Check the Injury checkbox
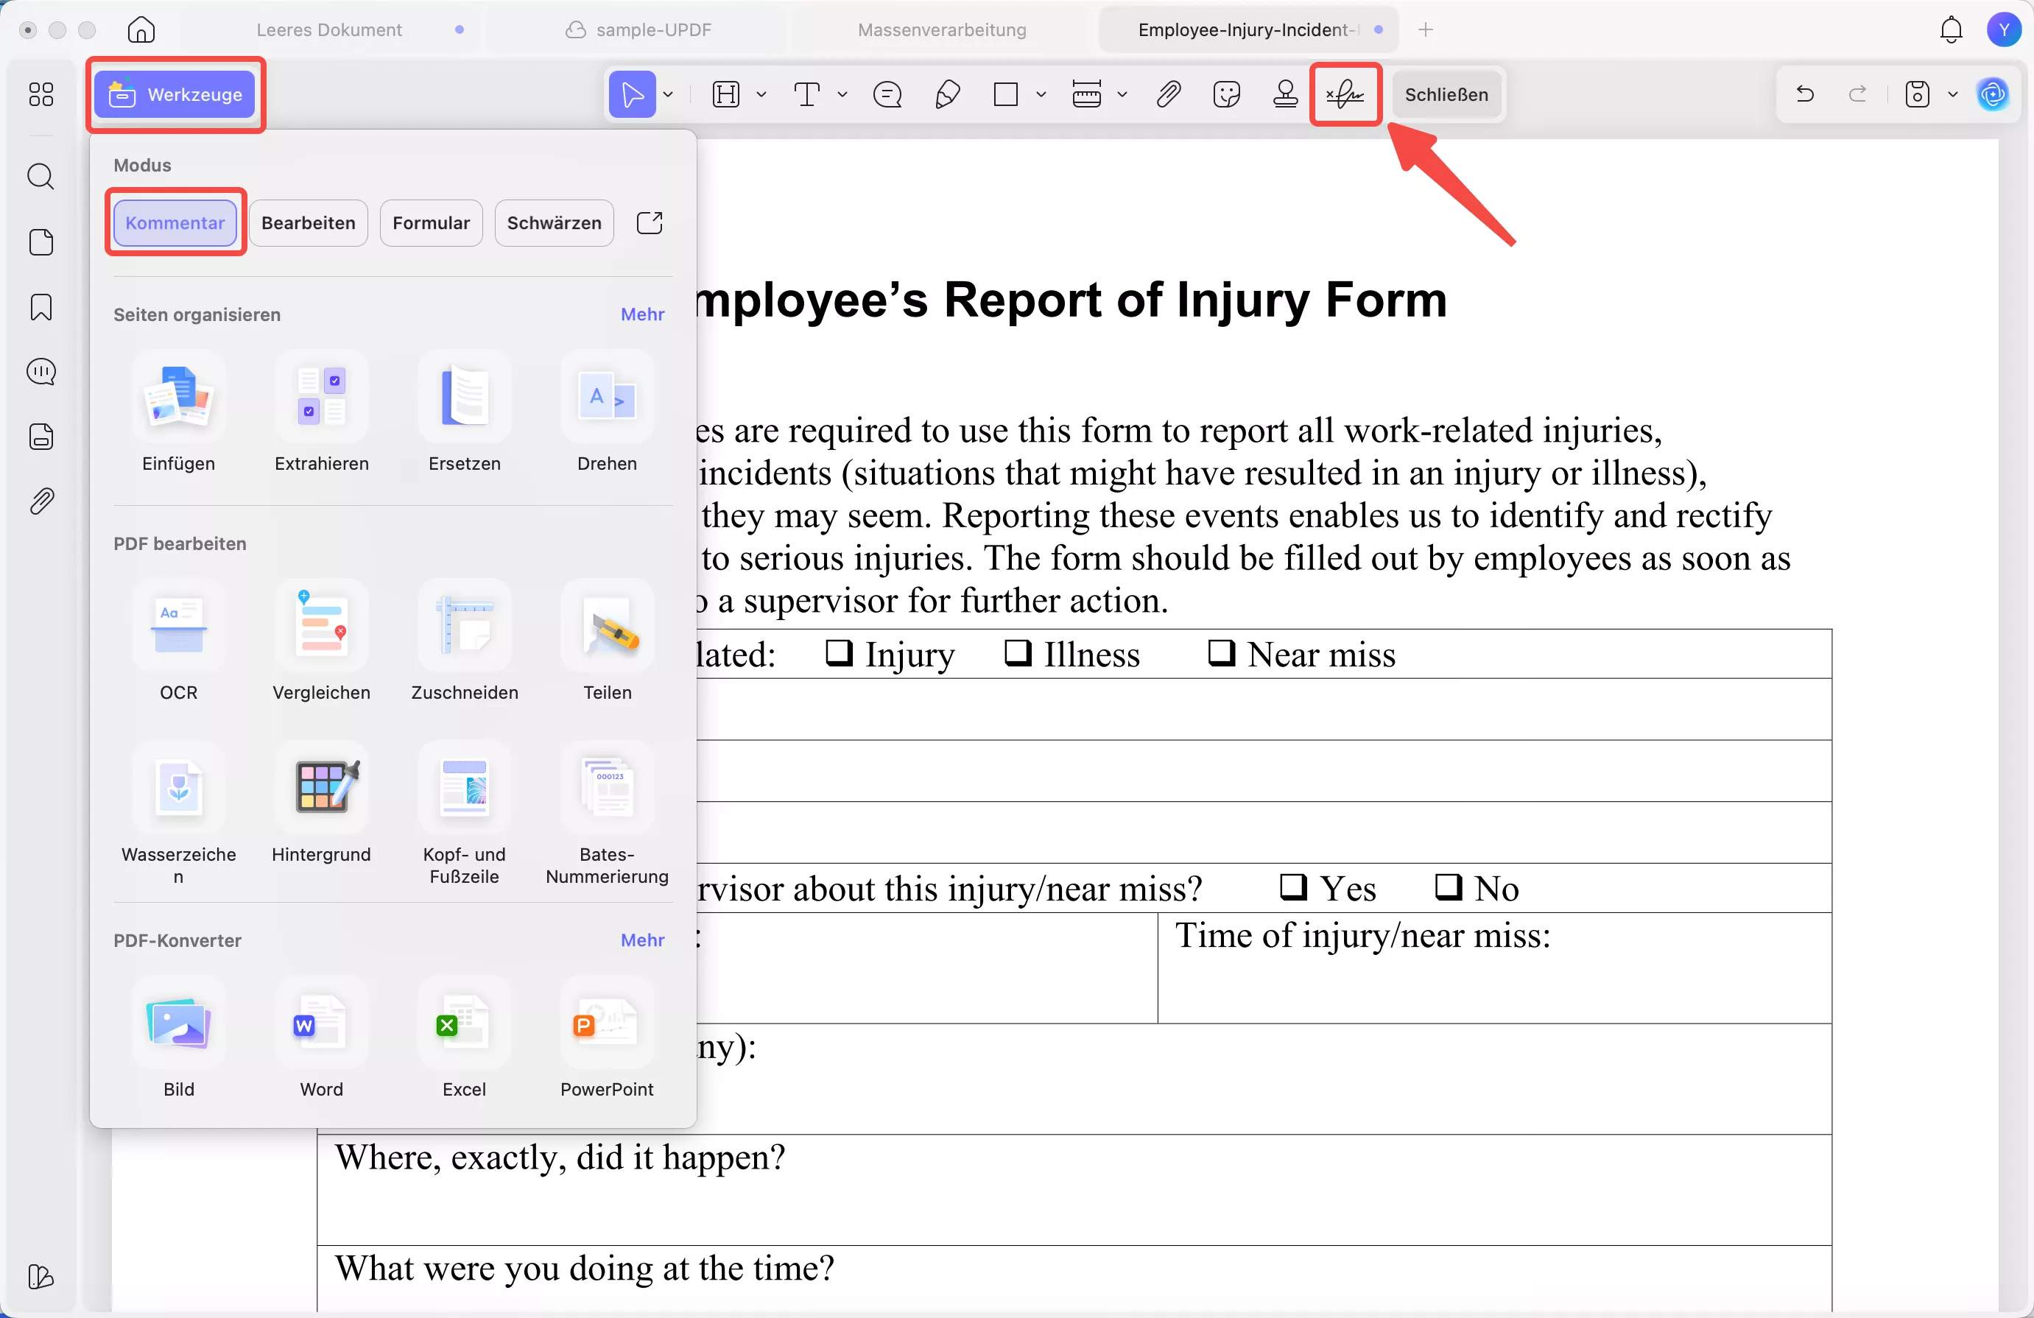2034x1318 pixels. (x=838, y=653)
